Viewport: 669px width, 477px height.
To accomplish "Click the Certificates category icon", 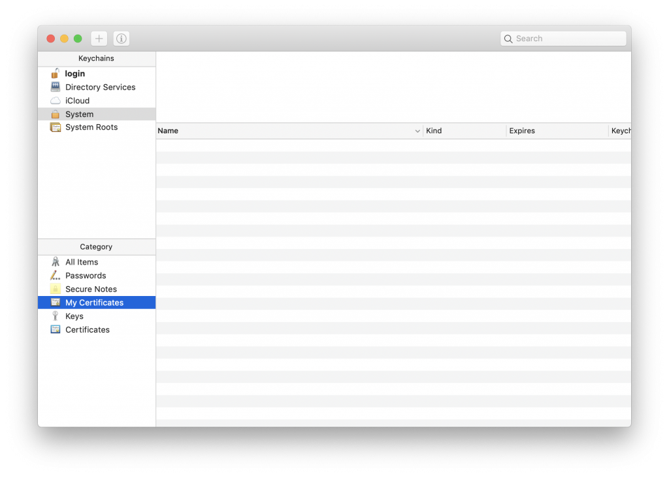I will pos(56,329).
